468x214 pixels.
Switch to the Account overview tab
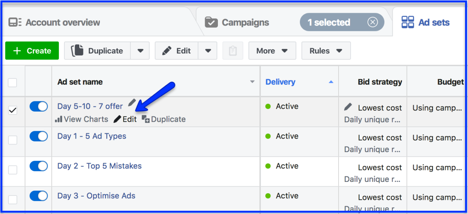click(x=63, y=22)
